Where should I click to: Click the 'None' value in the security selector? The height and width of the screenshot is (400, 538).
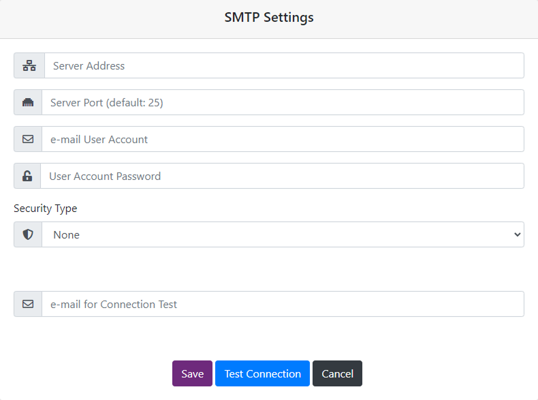pyautogui.click(x=67, y=234)
